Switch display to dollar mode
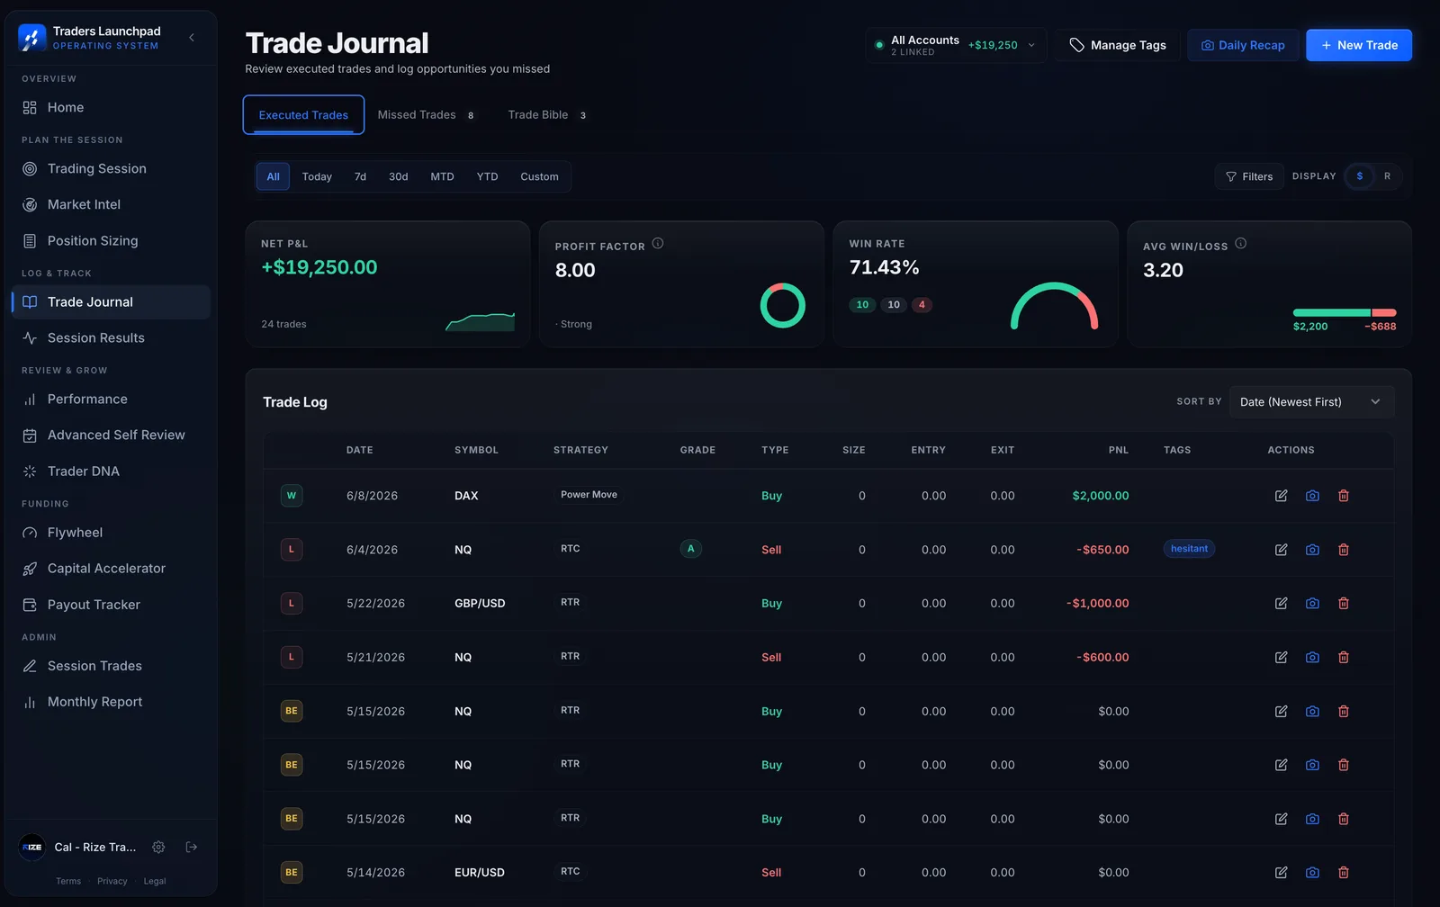This screenshot has width=1440, height=907. tap(1360, 176)
